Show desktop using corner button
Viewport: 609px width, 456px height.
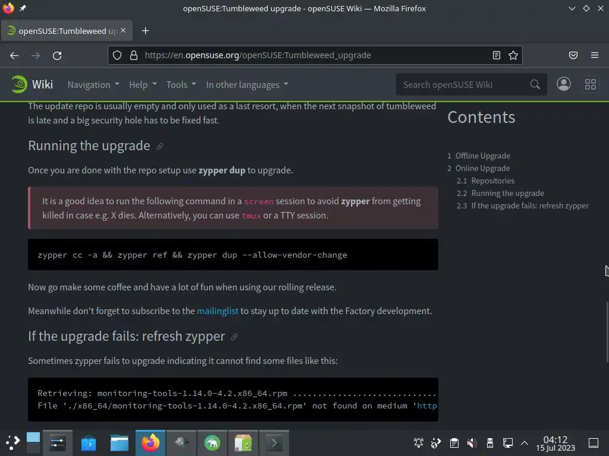[594, 443]
